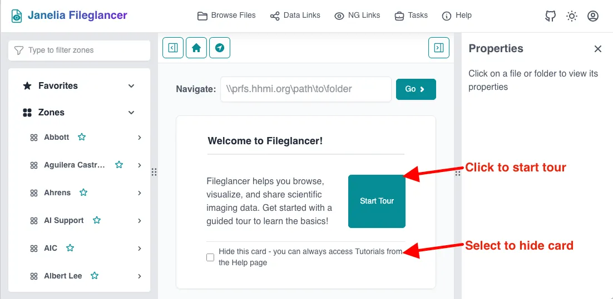Select the AIC zone name
The image size is (613, 299).
coord(51,248)
